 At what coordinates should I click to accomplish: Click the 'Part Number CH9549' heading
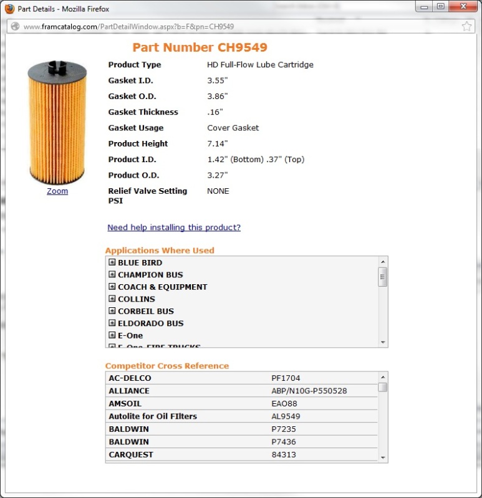click(200, 47)
